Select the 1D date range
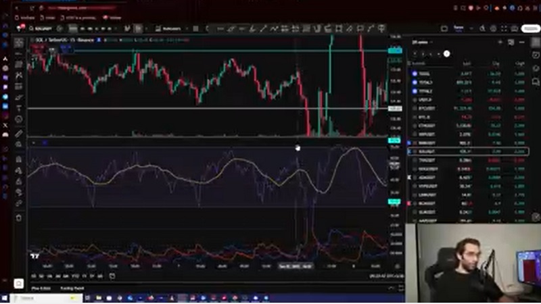 tap(34, 276)
